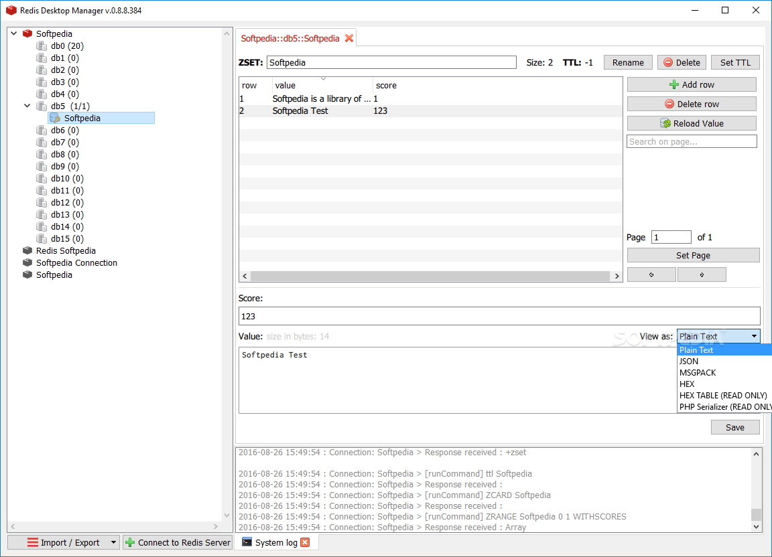
Task: Click the db9 database icon
Action: [42, 166]
